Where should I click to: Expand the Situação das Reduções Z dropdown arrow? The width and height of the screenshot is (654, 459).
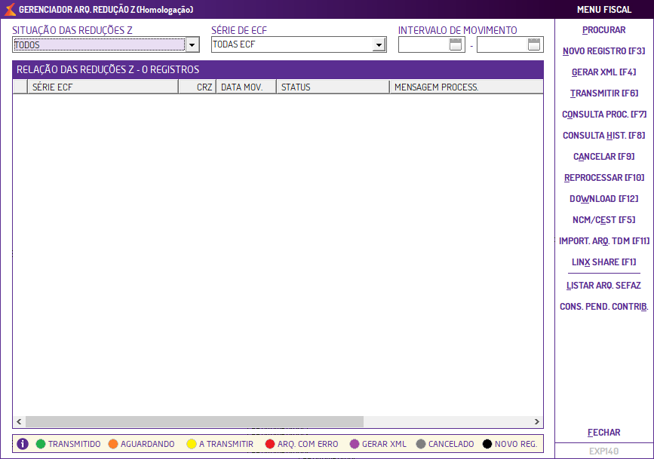coord(192,44)
